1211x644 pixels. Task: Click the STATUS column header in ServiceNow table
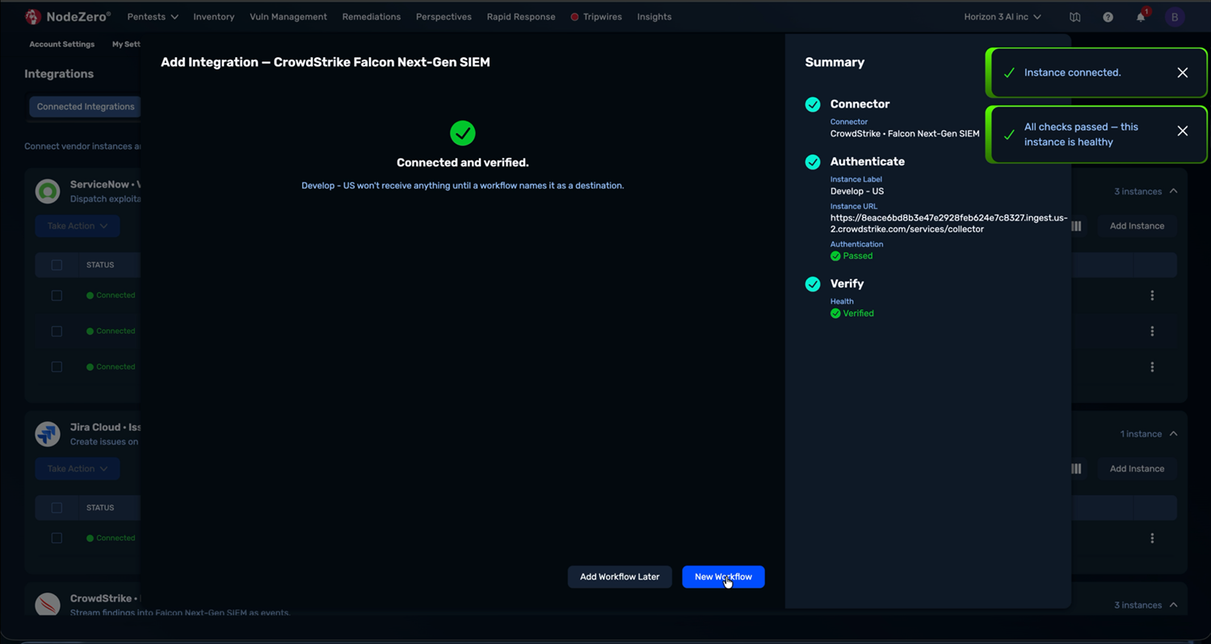click(x=100, y=265)
